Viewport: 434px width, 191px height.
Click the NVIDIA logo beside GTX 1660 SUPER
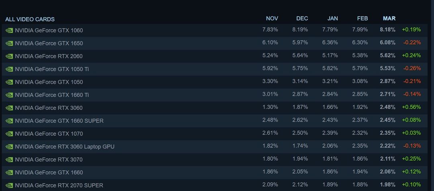pyautogui.click(x=9, y=121)
